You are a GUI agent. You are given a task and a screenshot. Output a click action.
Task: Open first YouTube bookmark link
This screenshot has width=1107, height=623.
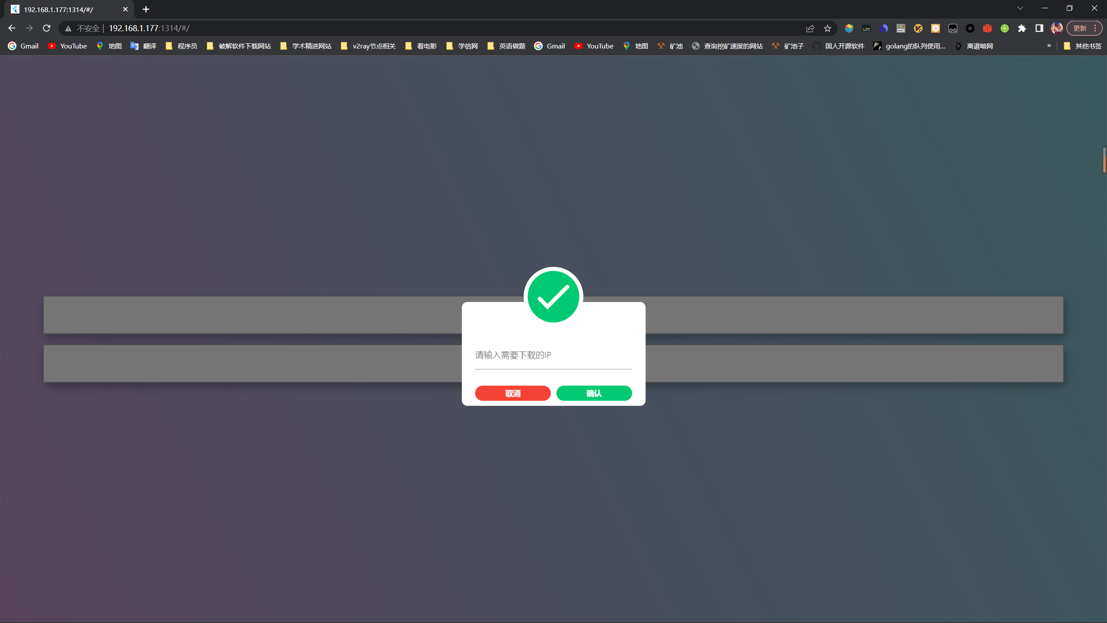point(67,46)
